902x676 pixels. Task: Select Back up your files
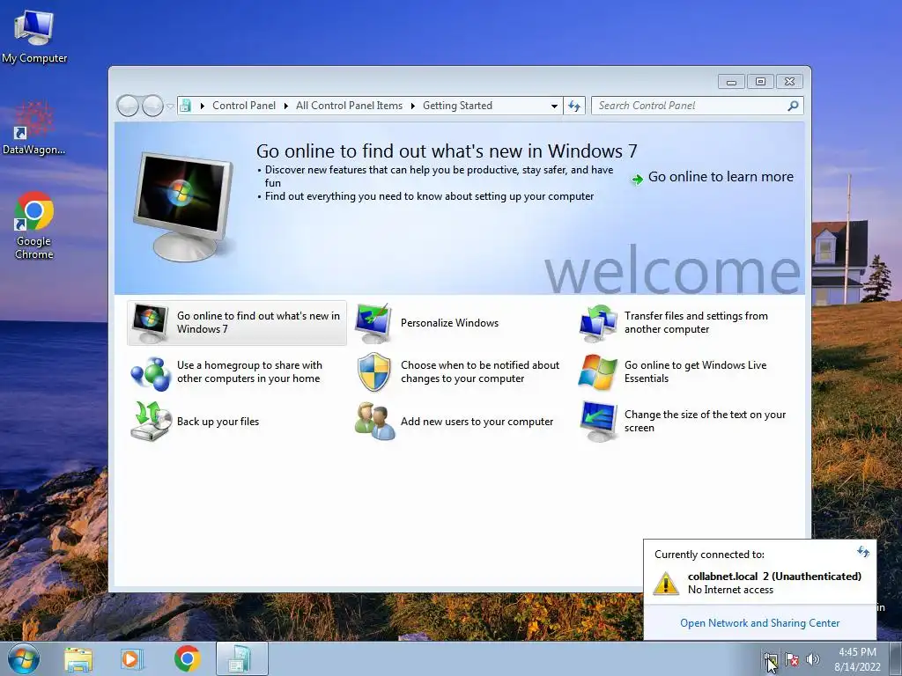[218, 422]
